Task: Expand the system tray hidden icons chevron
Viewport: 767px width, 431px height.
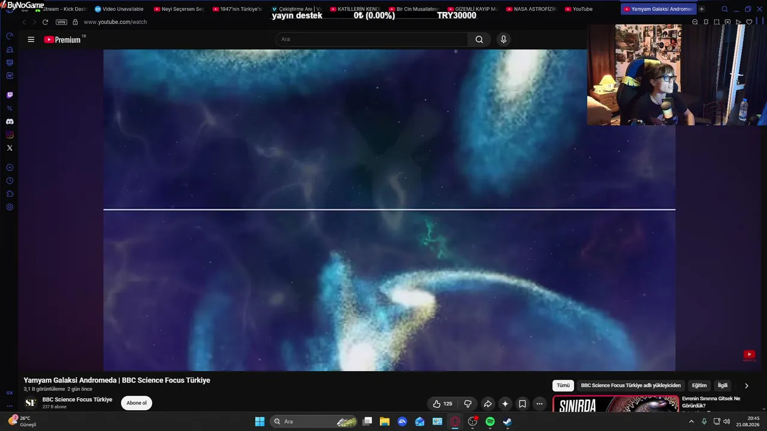Action: pyautogui.click(x=691, y=421)
